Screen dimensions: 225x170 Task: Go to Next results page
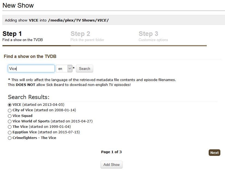[x=214, y=153]
